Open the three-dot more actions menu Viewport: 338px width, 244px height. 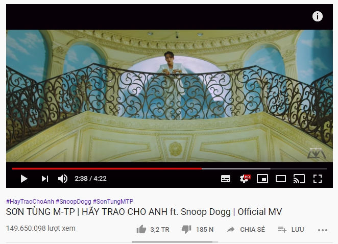323,230
